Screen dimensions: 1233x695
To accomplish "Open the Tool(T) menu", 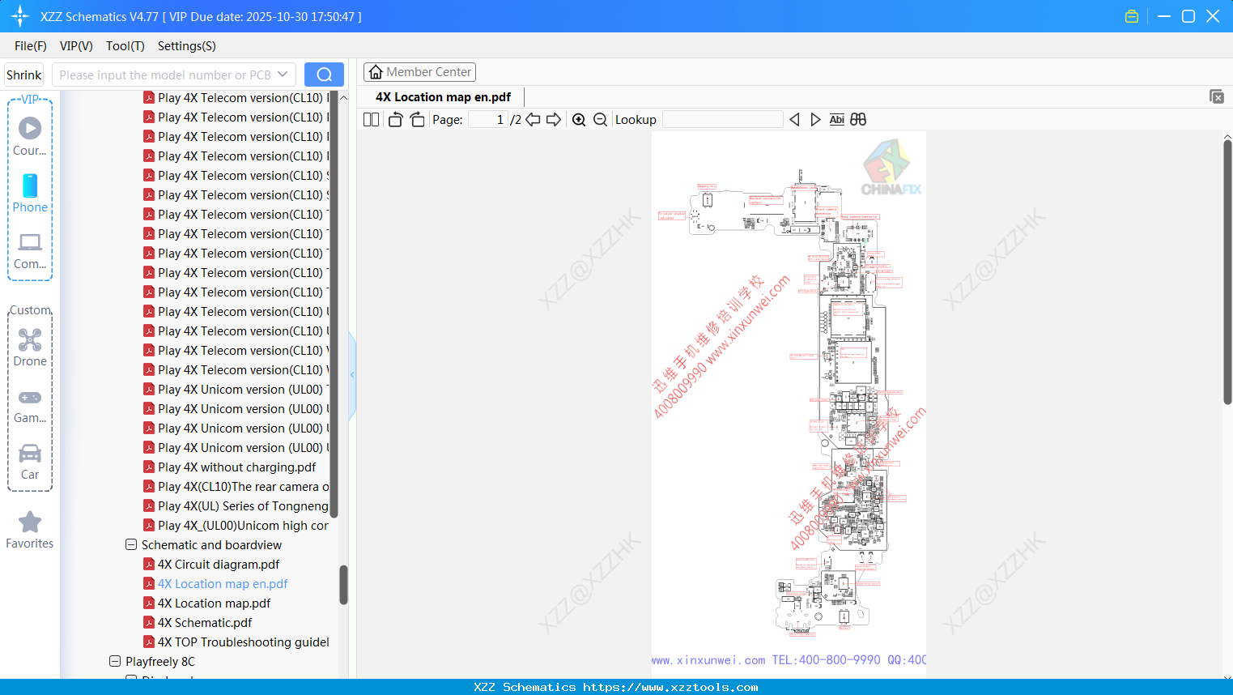I will pos(125,46).
